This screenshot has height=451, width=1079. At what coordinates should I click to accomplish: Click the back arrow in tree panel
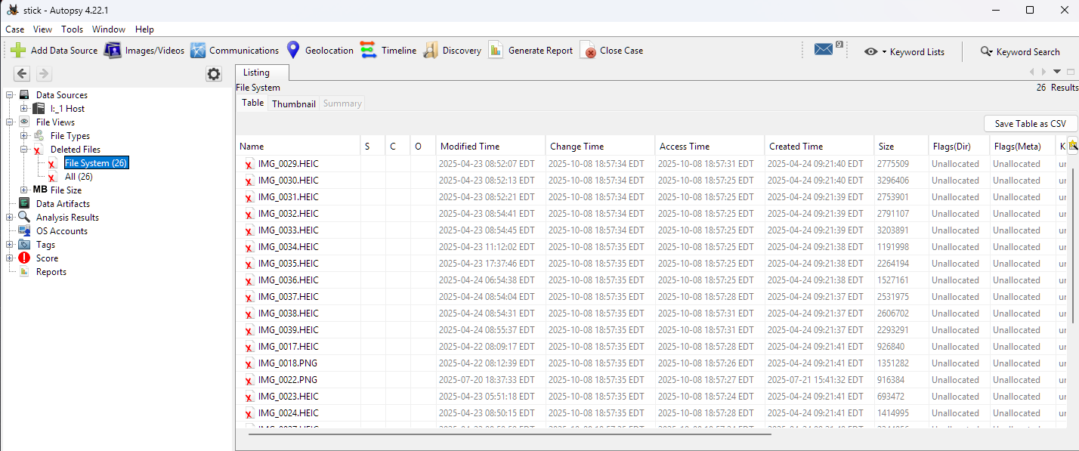(x=23, y=73)
